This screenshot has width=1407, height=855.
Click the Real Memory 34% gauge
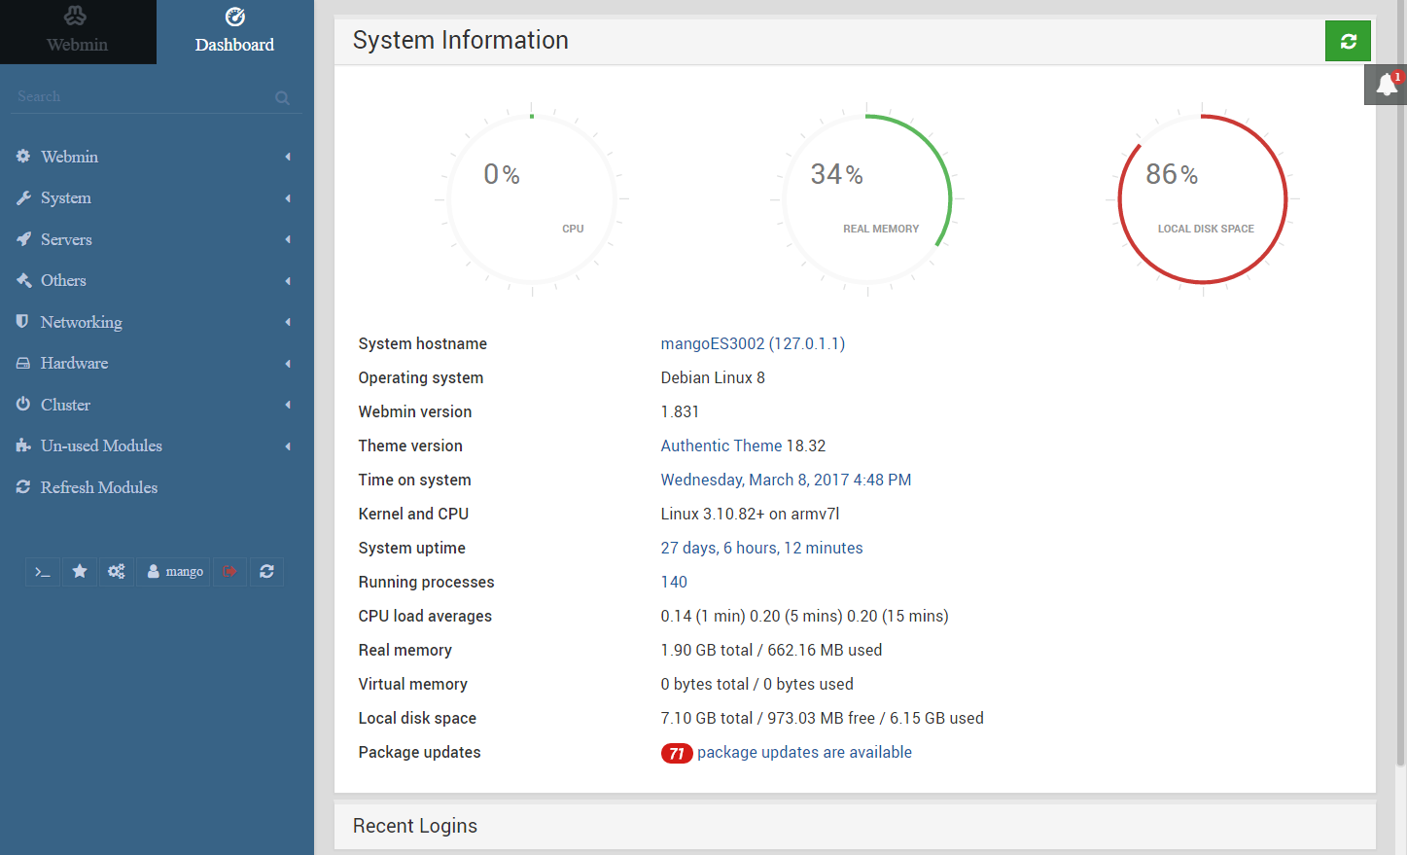click(x=867, y=199)
